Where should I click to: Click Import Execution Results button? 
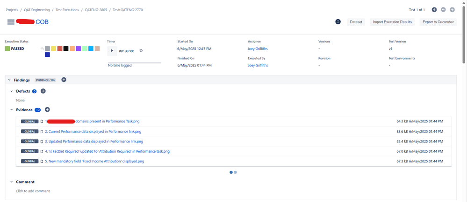click(392, 22)
